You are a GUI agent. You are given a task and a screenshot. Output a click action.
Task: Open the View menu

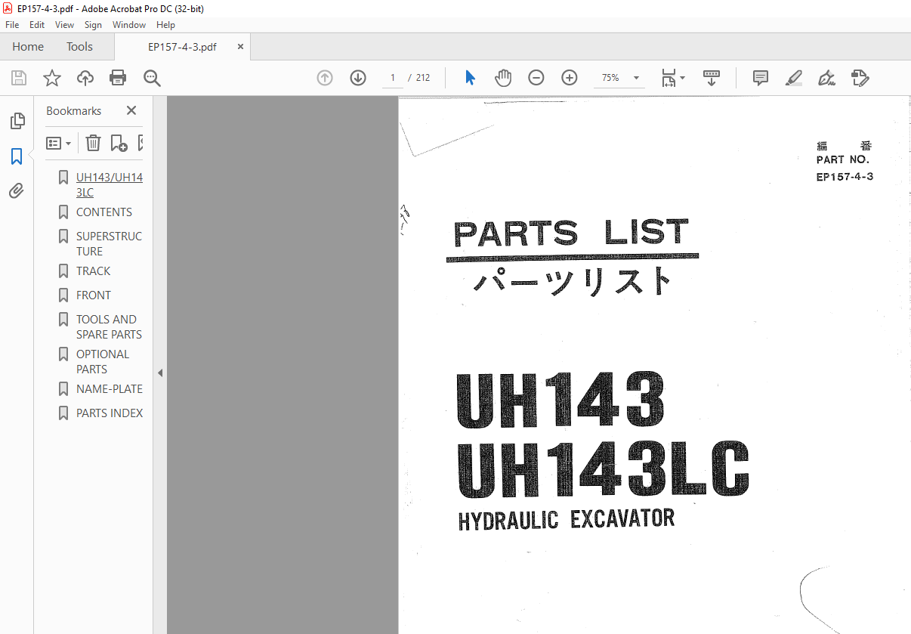65,25
